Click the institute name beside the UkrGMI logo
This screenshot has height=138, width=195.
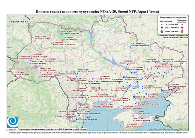(x=52, y=129)
